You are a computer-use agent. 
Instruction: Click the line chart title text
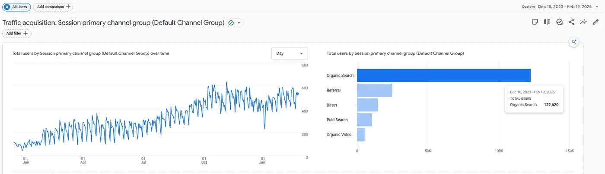coord(91,54)
